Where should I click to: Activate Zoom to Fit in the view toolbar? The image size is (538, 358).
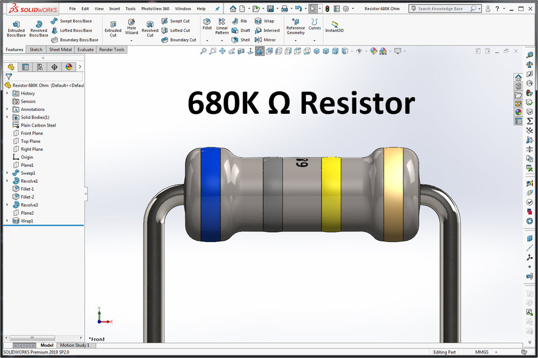203,50
